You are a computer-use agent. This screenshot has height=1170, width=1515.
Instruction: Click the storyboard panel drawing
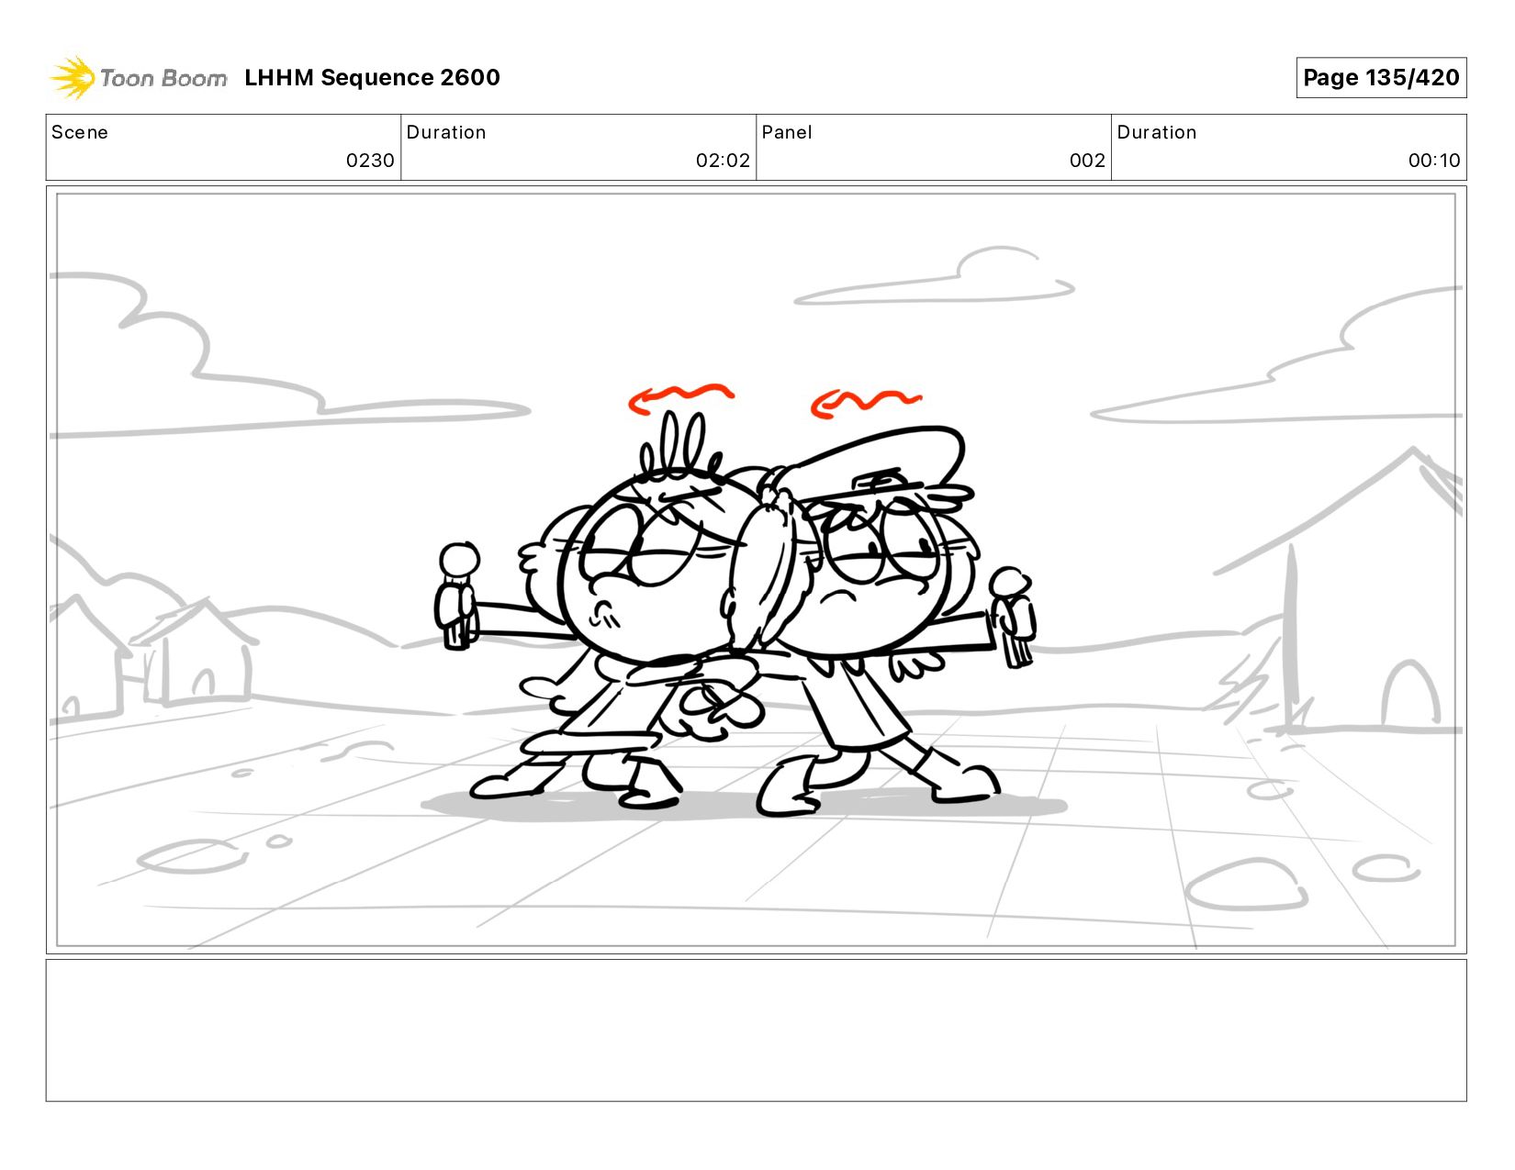pos(756,570)
